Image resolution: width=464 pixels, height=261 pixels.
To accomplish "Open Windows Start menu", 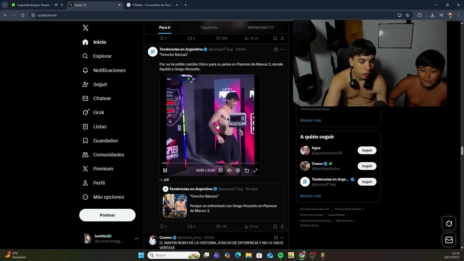I will point(141,255).
